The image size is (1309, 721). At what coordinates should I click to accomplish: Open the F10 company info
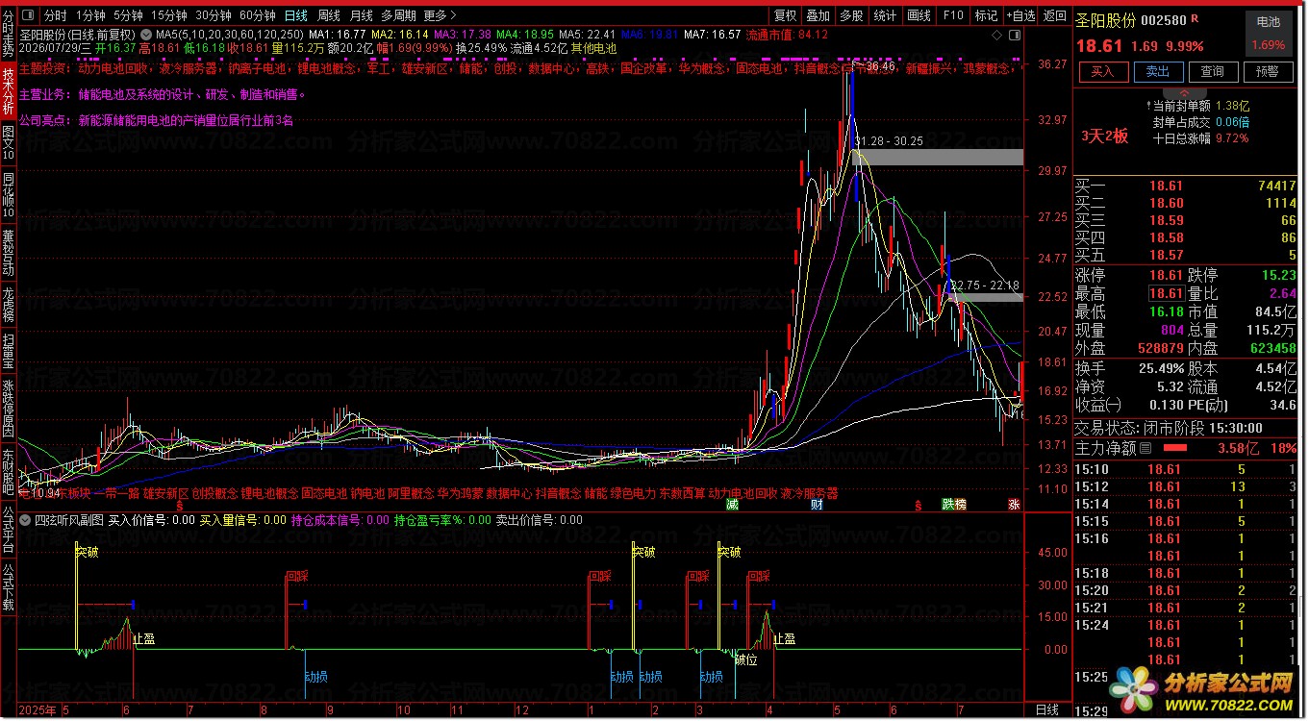pyautogui.click(x=953, y=15)
